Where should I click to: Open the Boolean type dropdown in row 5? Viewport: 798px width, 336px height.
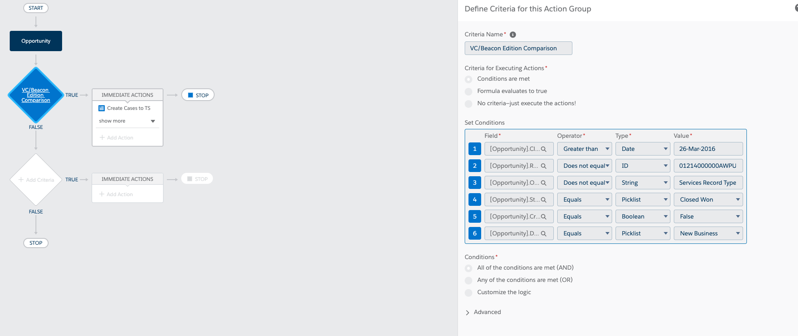(643, 216)
